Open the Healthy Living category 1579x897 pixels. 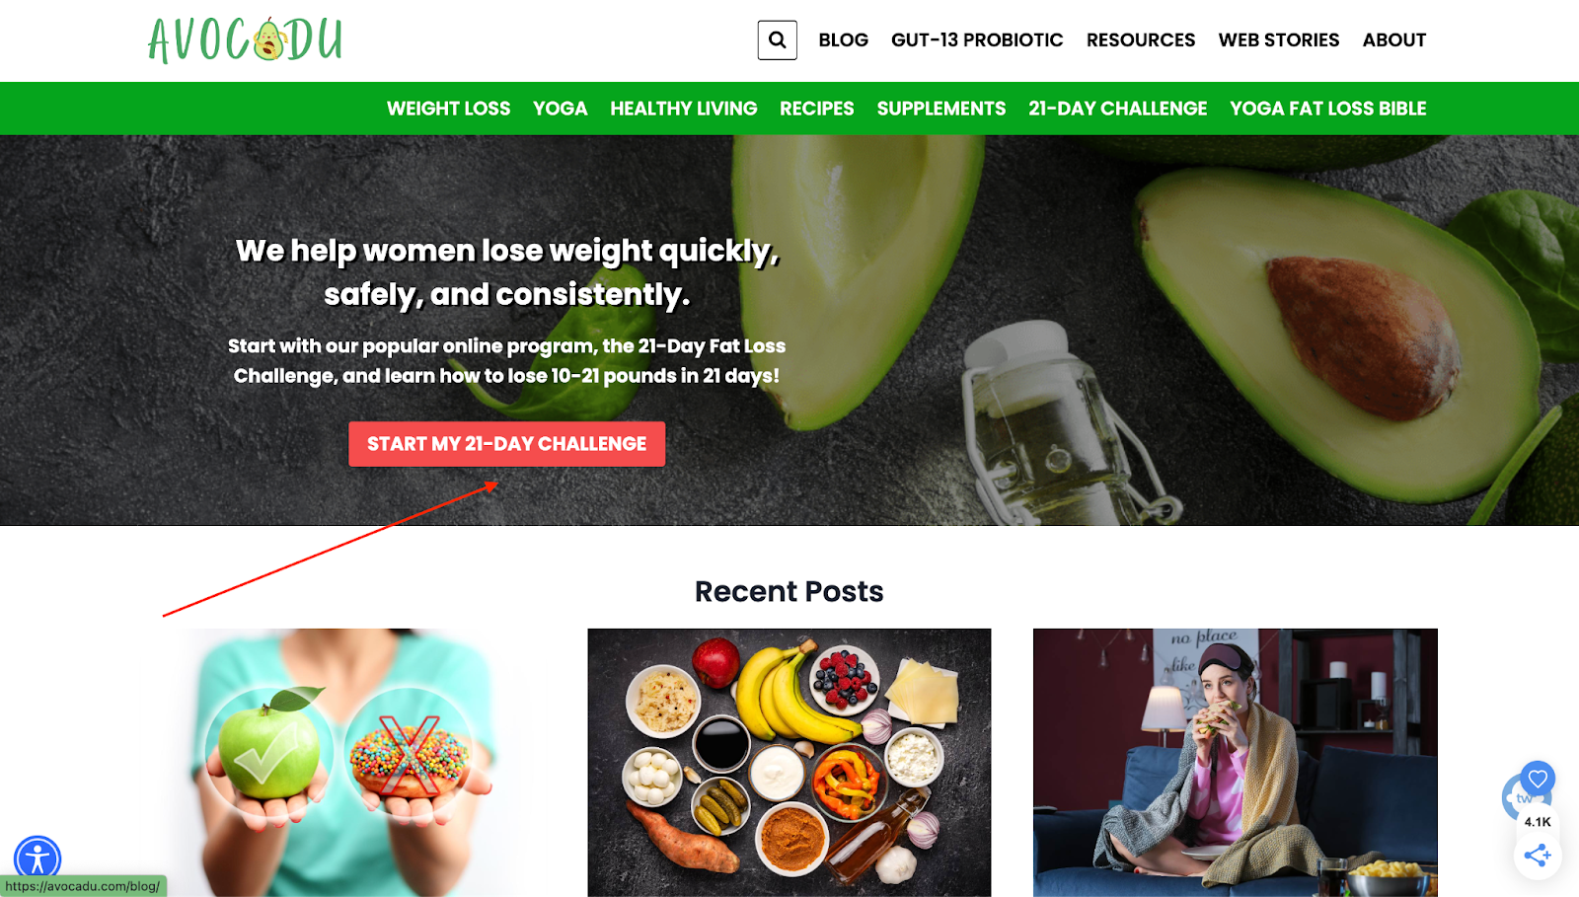[683, 109]
